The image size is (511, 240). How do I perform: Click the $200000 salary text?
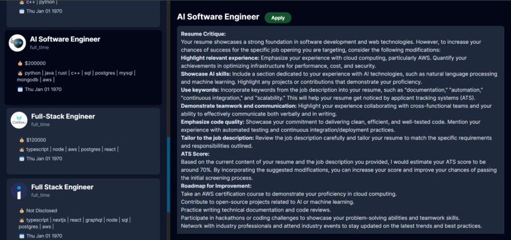click(x=36, y=63)
